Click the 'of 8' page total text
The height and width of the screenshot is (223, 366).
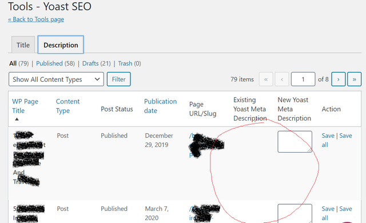coord(323,79)
